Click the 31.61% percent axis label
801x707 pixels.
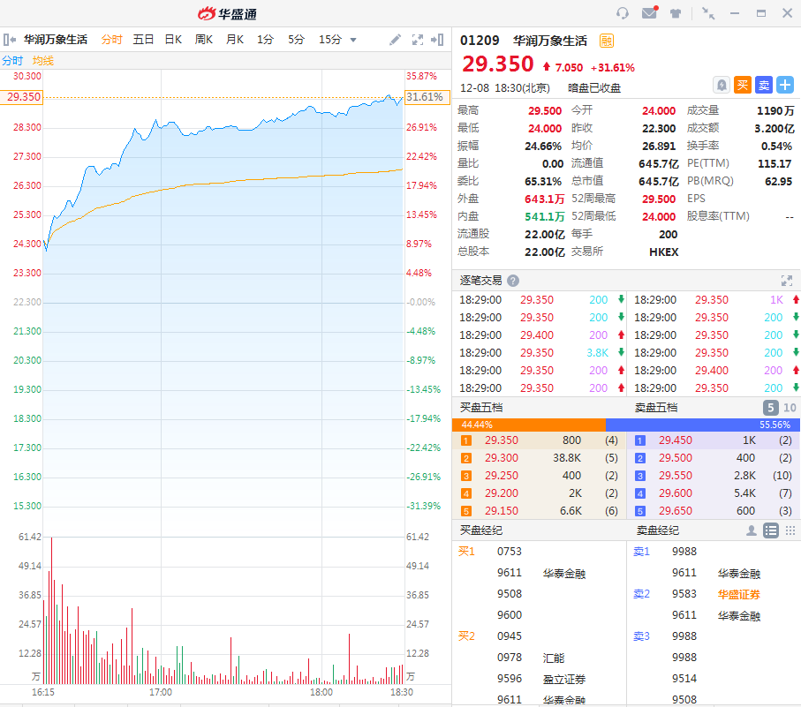[427, 97]
